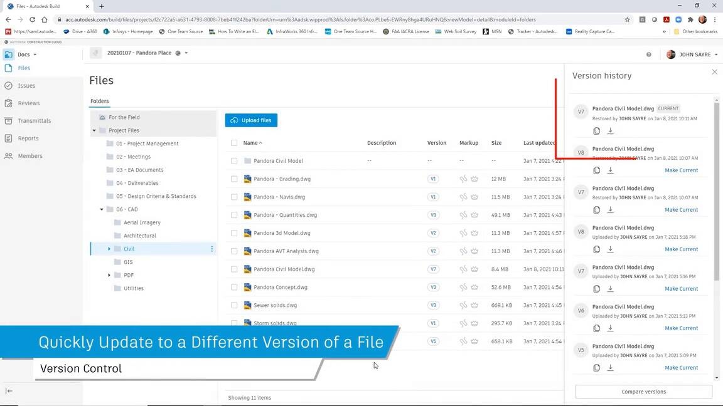723x406 pixels.
Task: Check Pandora - Navis.dwg checkbox
Action: point(234,197)
